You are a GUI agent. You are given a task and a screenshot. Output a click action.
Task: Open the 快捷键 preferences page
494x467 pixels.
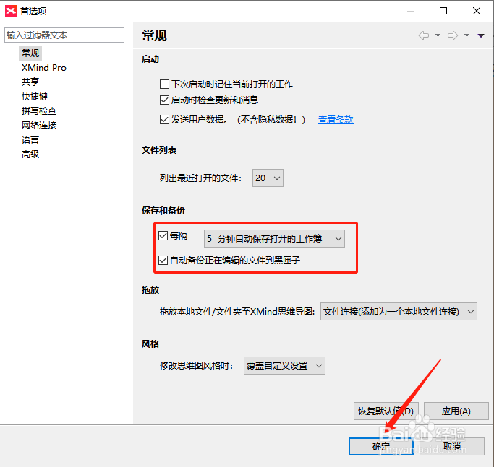click(x=35, y=96)
